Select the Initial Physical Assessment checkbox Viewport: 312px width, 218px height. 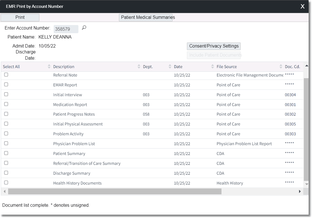click(x=6, y=124)
